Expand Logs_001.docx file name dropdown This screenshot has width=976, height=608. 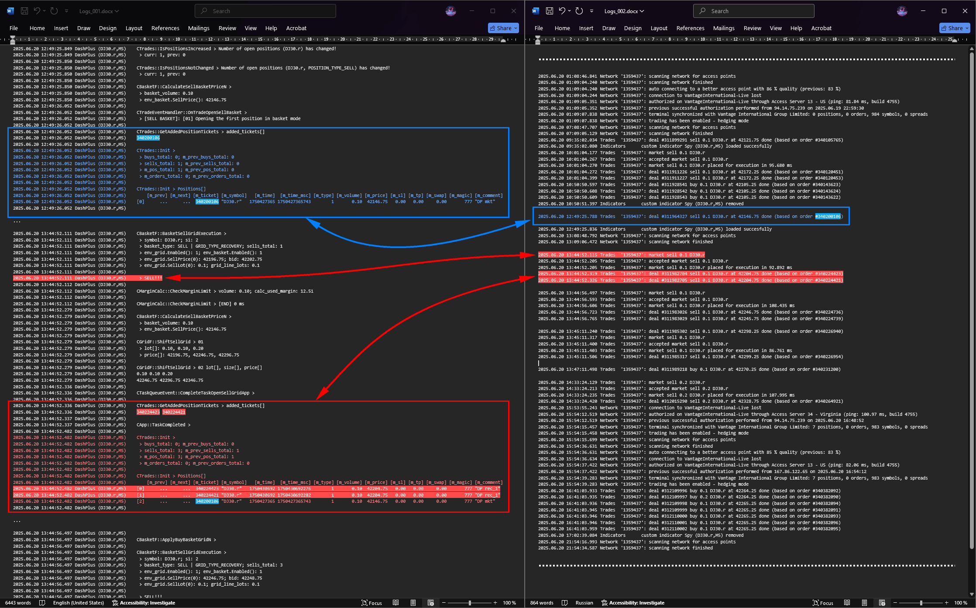click(117, 11)
